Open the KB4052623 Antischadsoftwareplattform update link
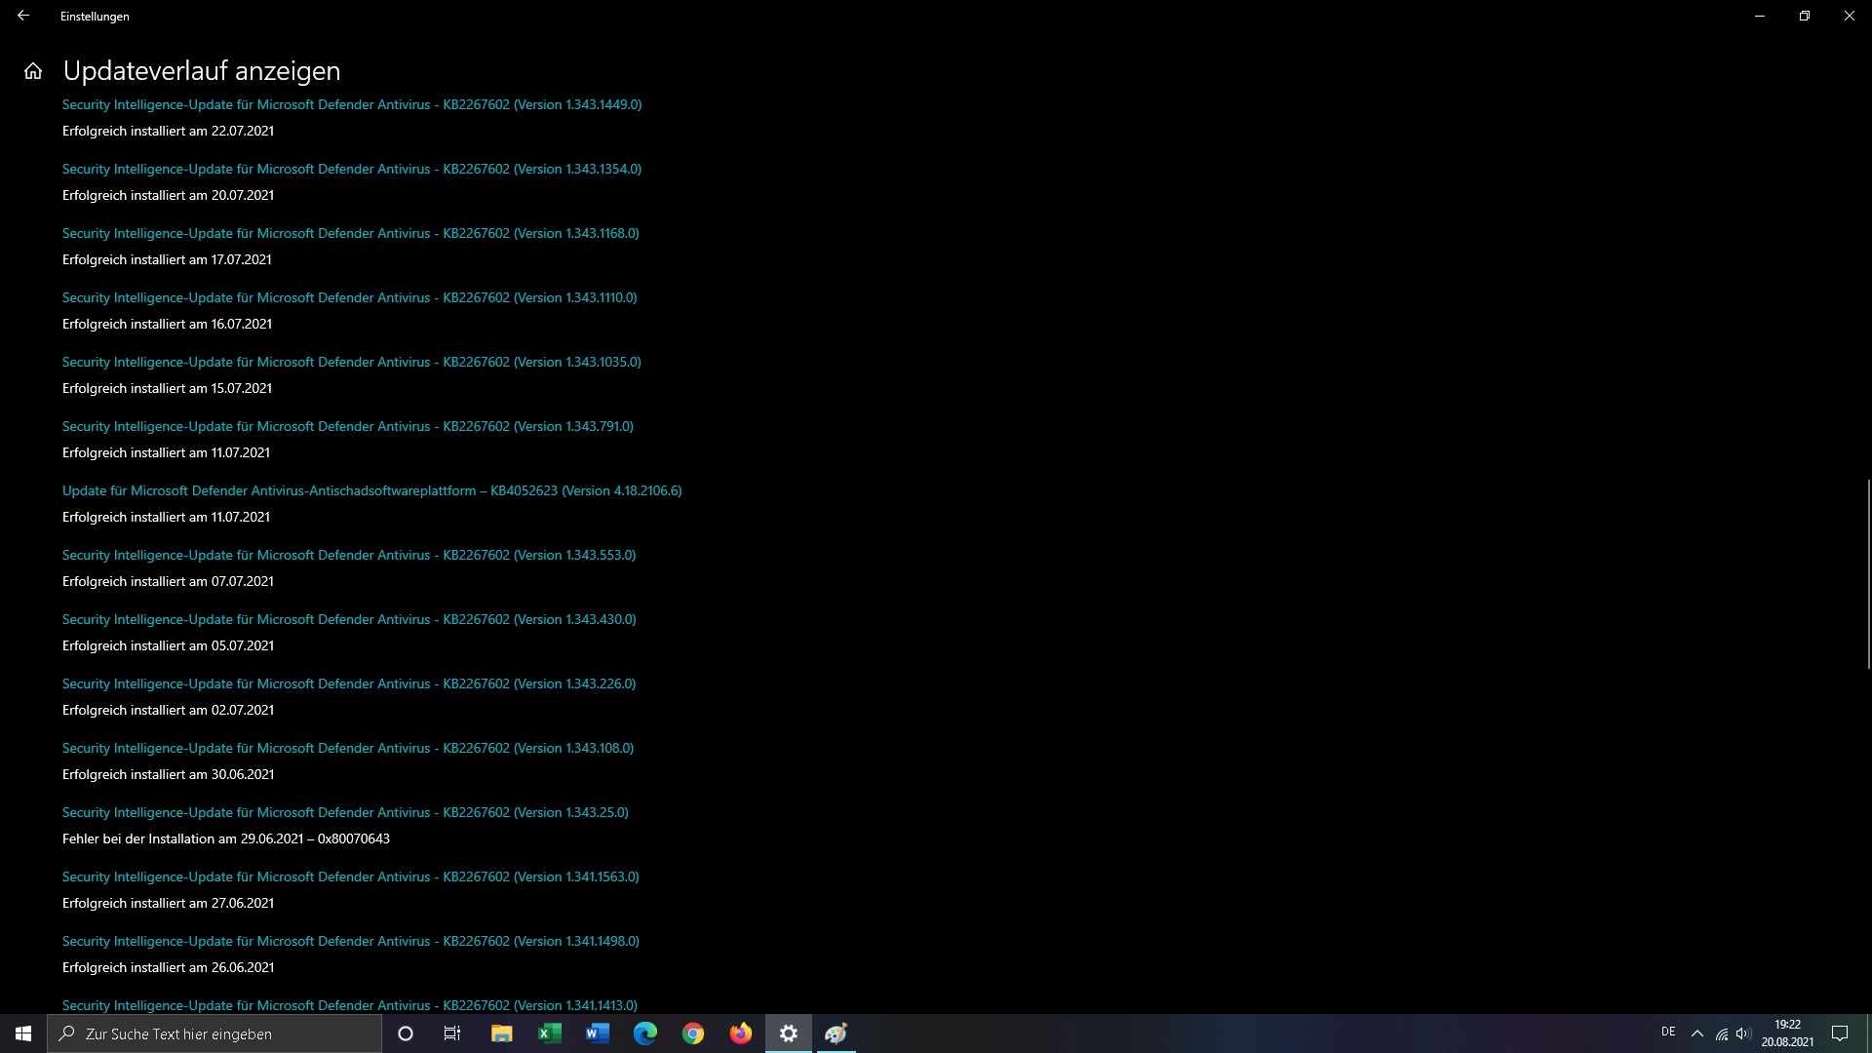Image resolution: width=1872 pixels, height=1053 pixels. click(x=372, y=490)
